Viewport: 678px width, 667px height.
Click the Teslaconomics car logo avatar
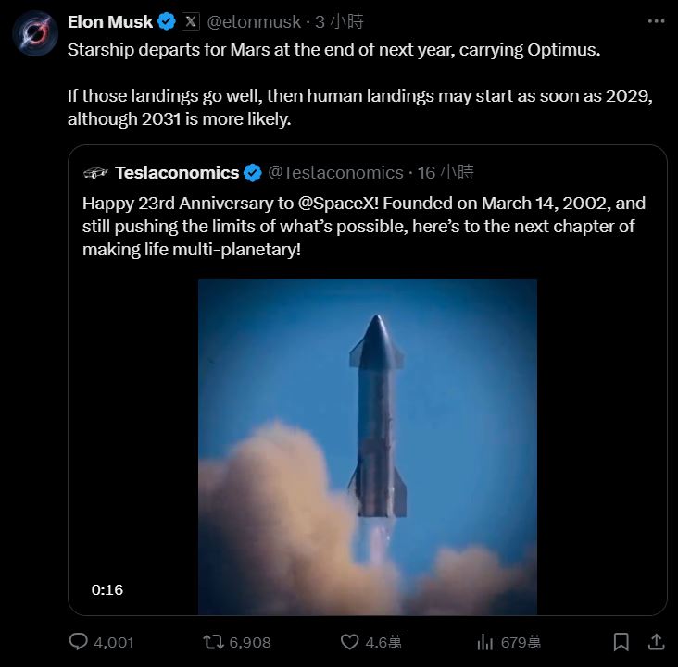(x=95, y=172)
